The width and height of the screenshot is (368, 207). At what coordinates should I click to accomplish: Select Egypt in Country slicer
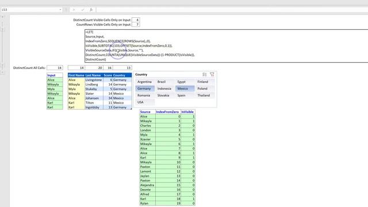click(185, 82)
